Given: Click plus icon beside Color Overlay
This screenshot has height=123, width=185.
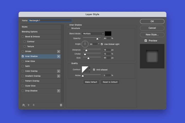Looking at the screenshot, I should [59, 71].
